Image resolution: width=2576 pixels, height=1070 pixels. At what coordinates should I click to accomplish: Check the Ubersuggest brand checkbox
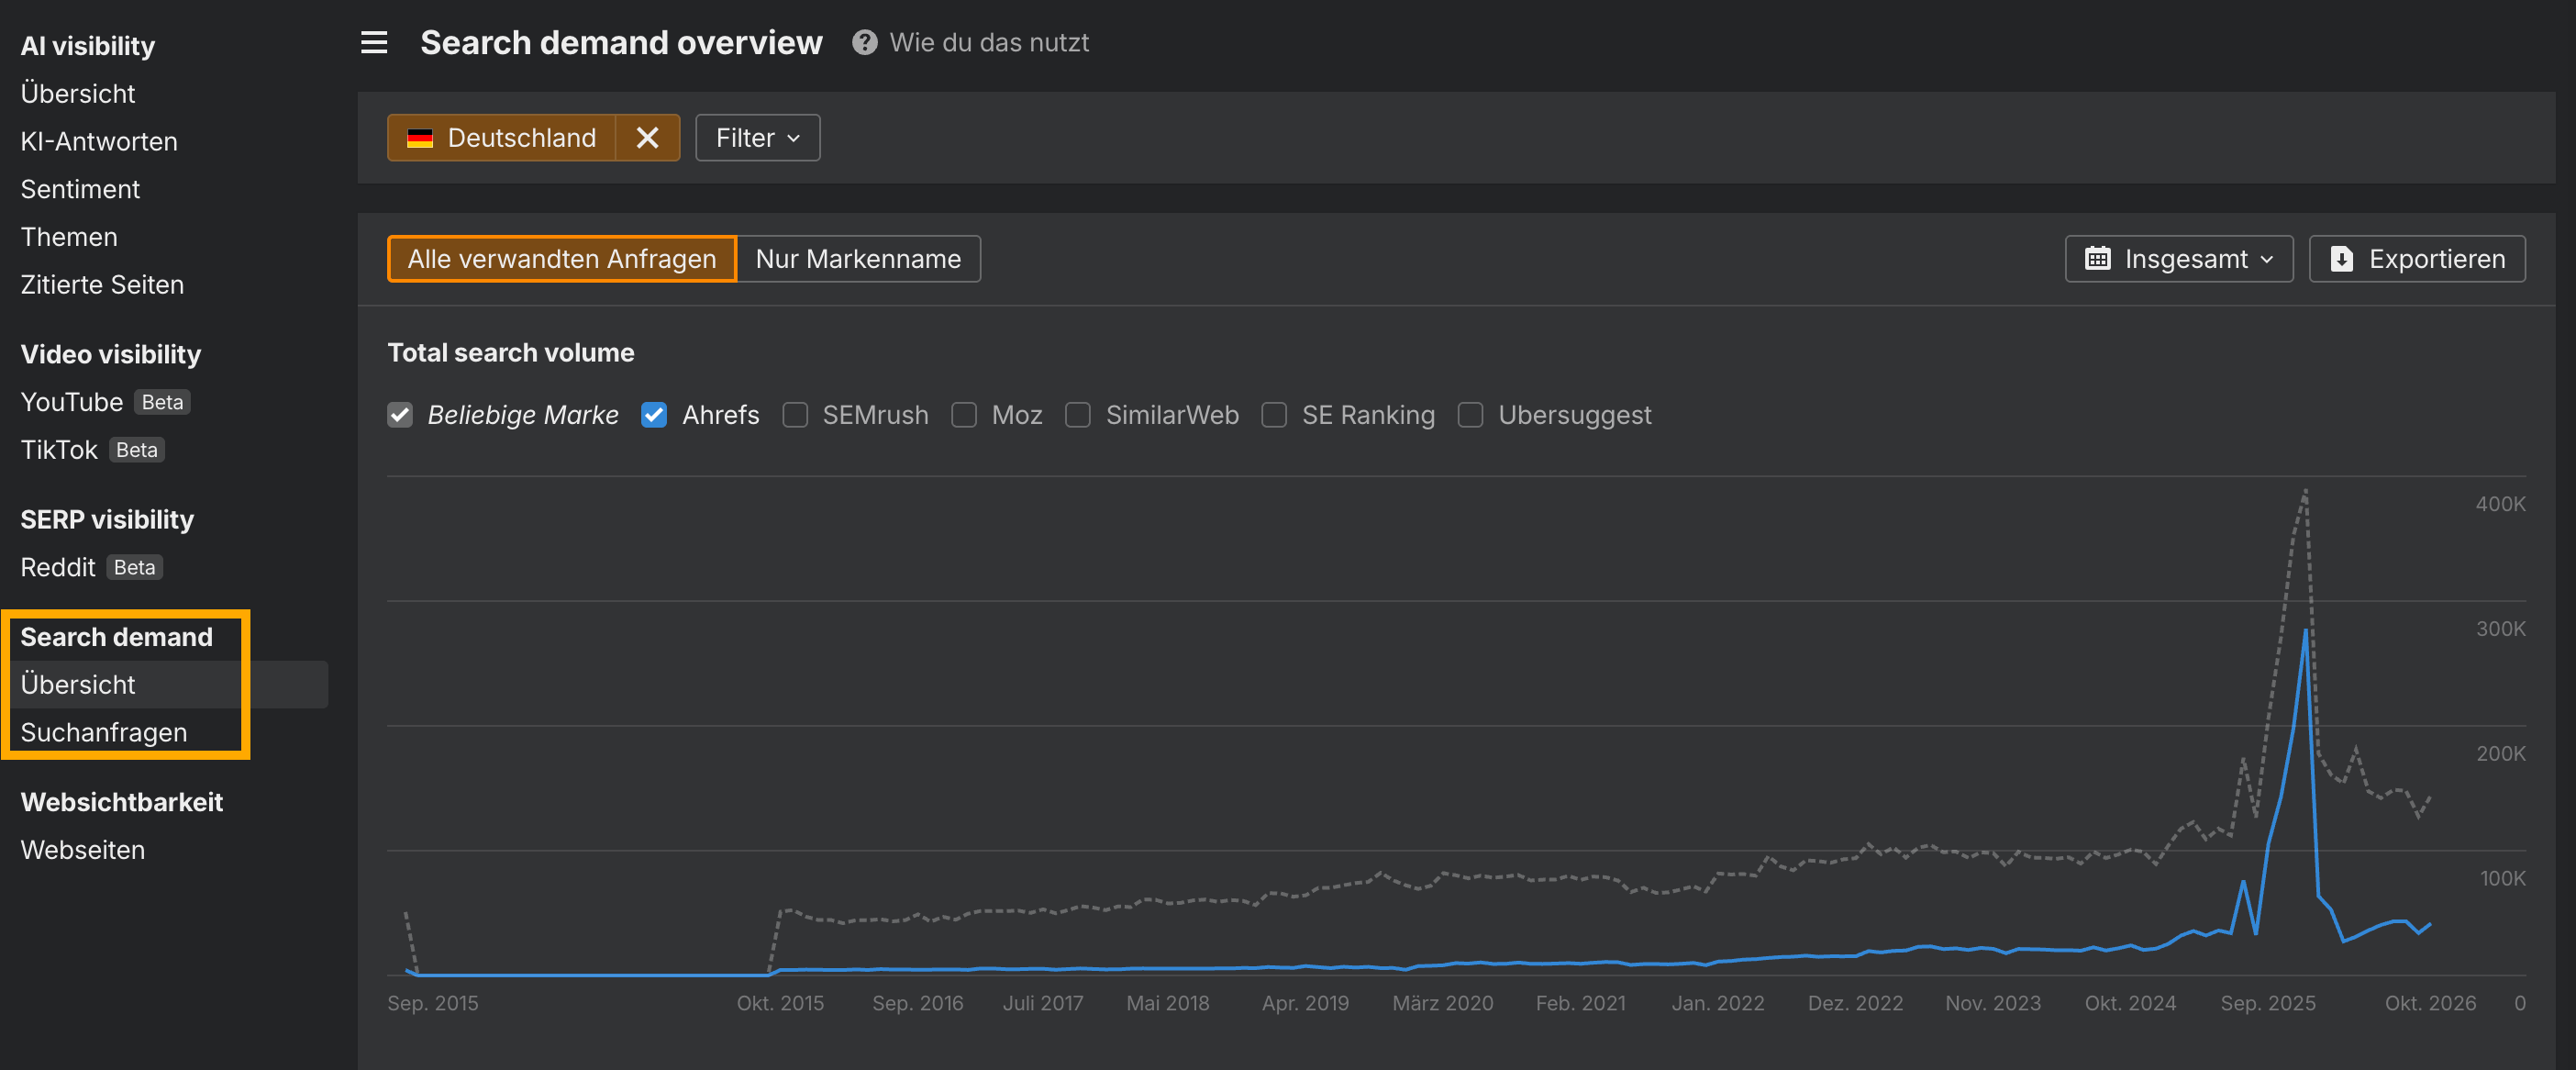coord(1471,415)
